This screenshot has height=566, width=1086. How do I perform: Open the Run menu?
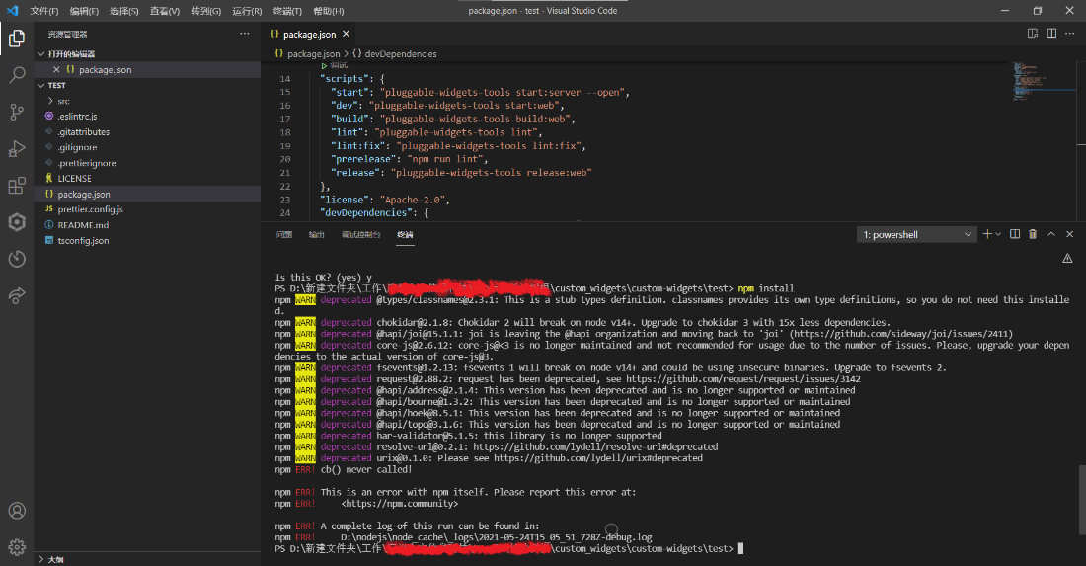coord(247,11)
